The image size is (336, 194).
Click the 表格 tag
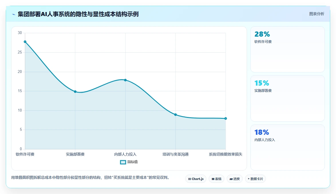click(x=216, y=179)
